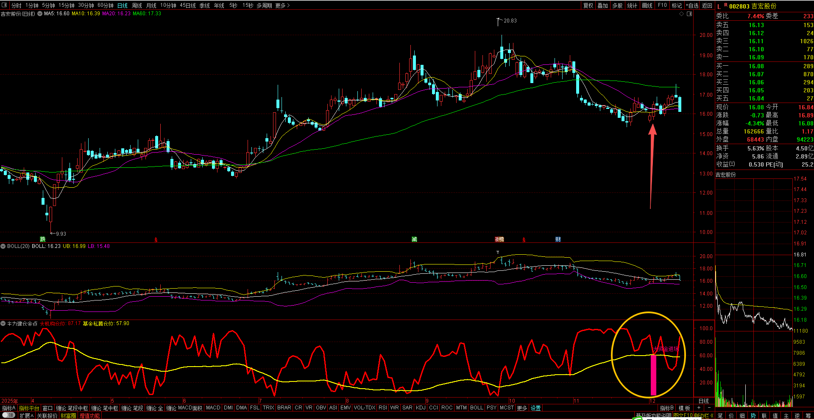Open the F10 company info

[x=662, y=6]
